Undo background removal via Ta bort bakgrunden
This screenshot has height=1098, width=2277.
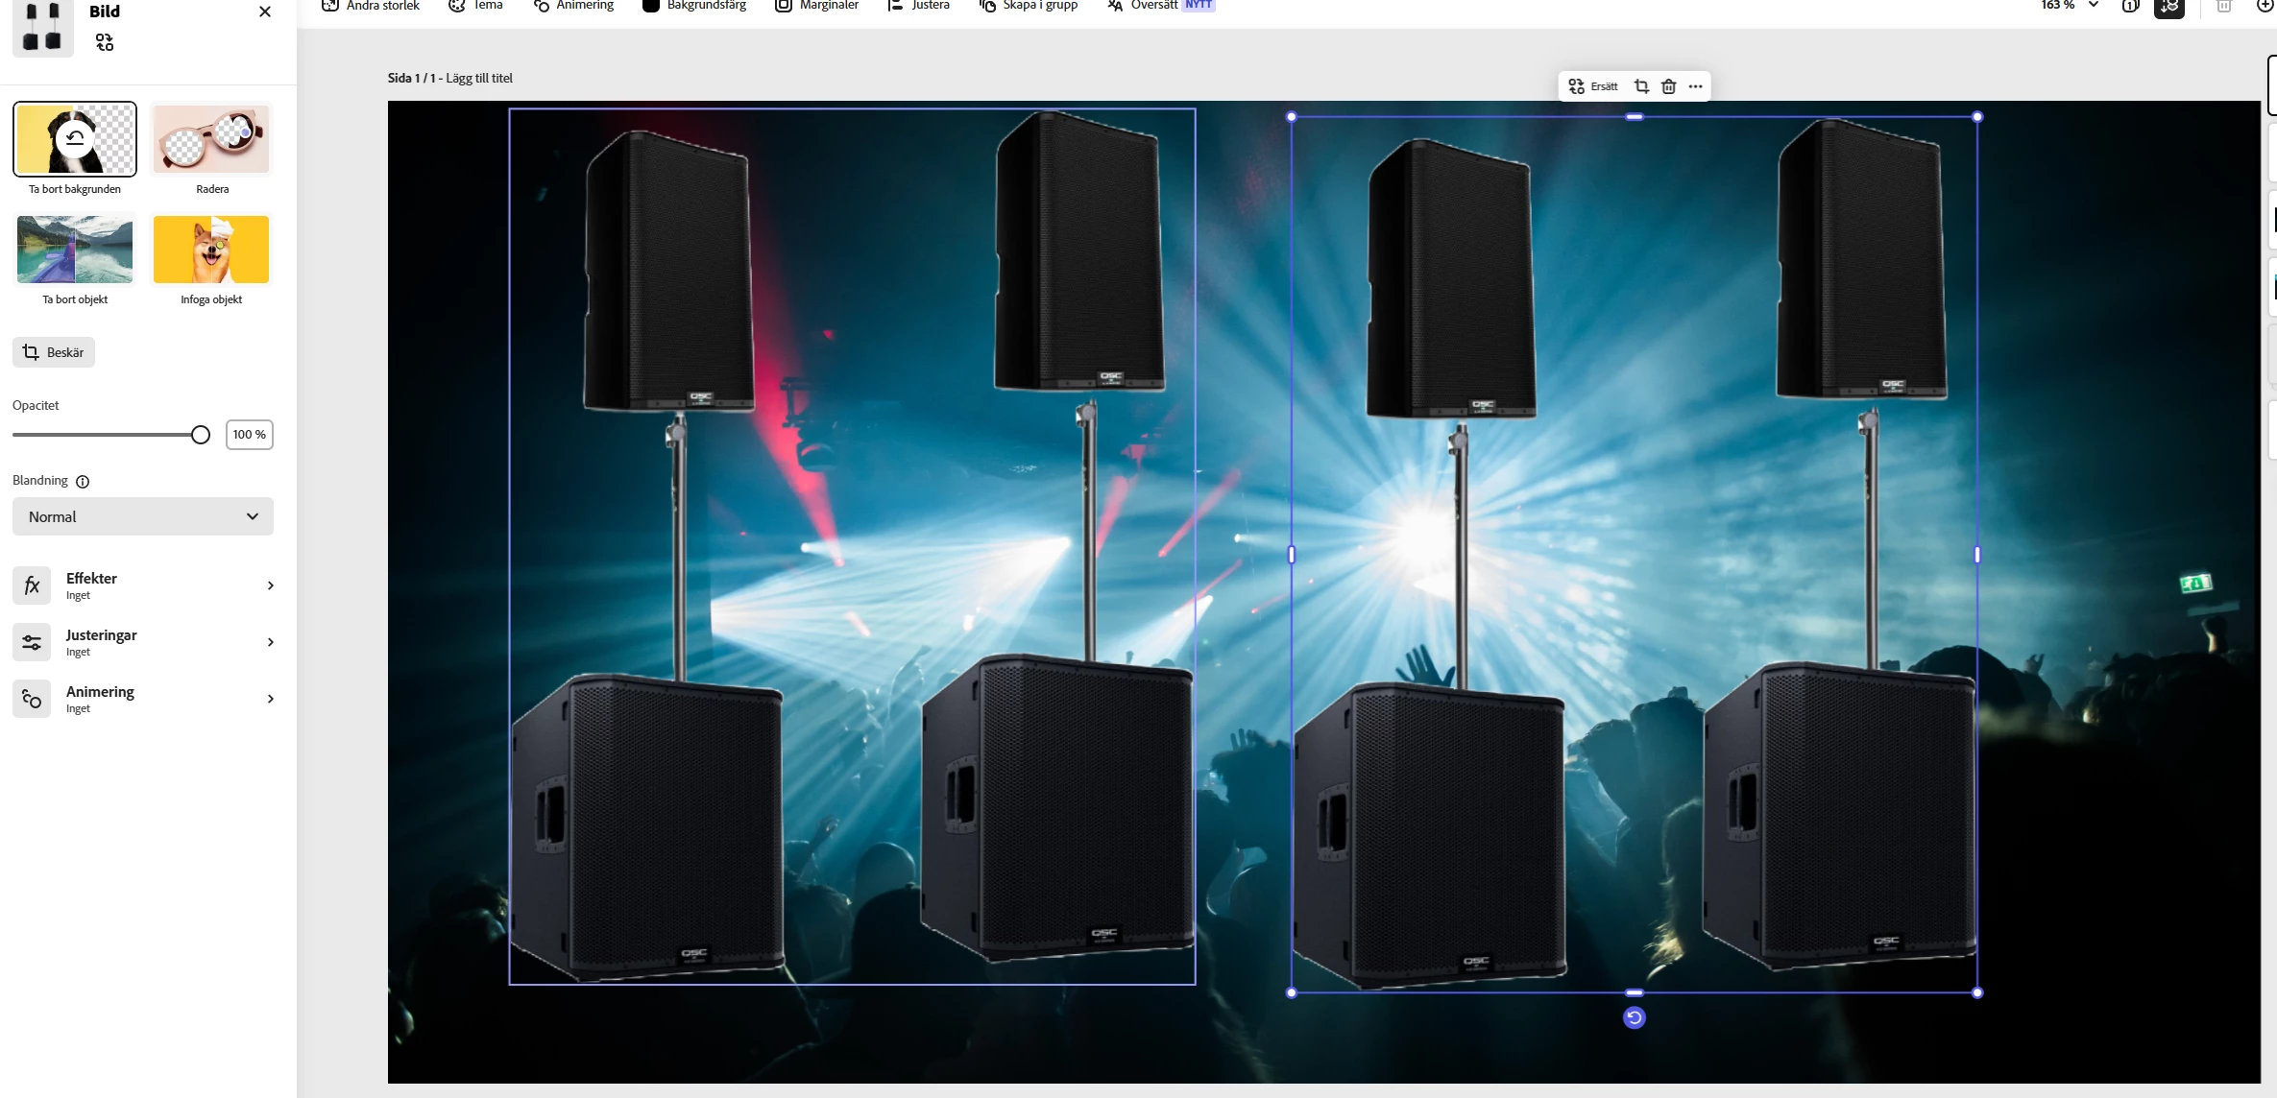point(75,140)
